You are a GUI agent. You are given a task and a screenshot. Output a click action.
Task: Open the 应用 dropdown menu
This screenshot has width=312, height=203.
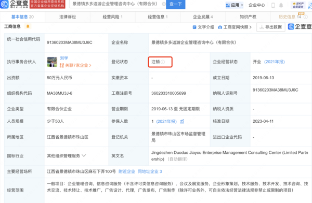[235, 5]
